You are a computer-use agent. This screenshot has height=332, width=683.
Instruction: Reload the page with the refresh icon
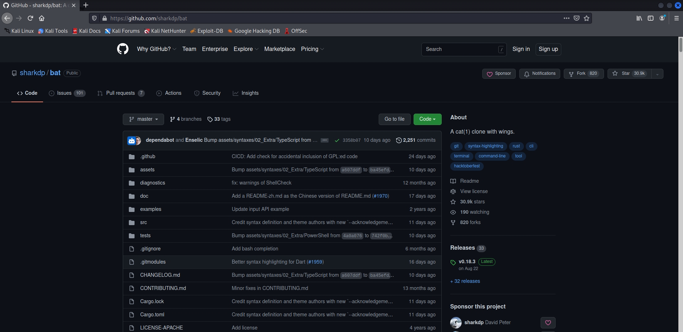coord(31,18)
